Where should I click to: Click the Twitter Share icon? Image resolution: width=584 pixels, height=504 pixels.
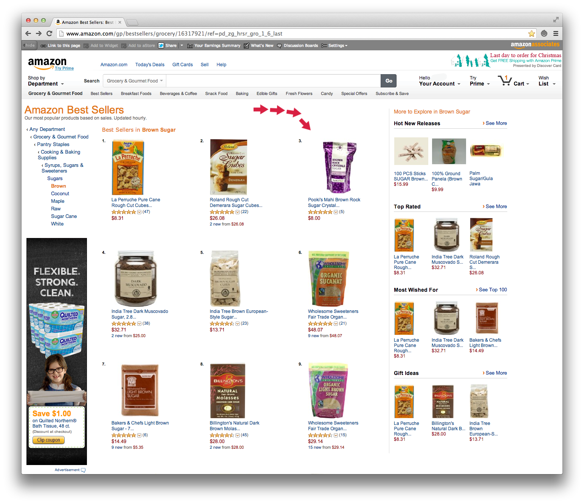coord(161,45)
